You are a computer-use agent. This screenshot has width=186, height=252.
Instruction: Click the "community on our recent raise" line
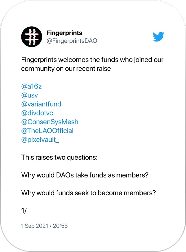tap(66, 69)
